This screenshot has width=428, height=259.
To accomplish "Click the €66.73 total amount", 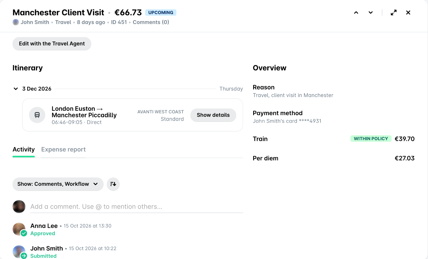I will pyautogui.click(x=128, y=13).
